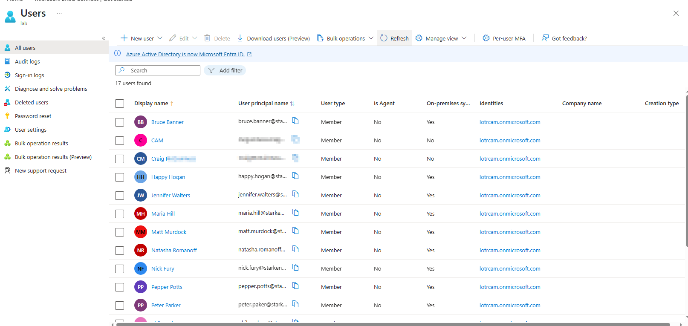
Task: Click the Add filter button
Action: 225,70
